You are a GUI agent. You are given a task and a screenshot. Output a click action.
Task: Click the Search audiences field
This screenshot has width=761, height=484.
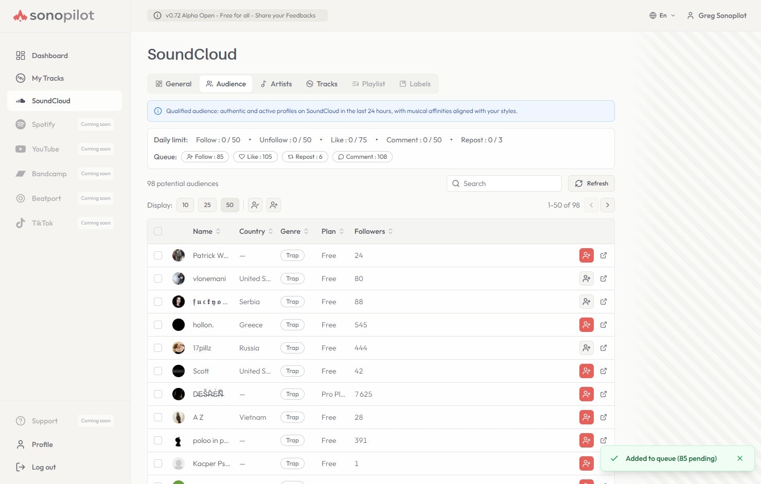click(504, 183)
